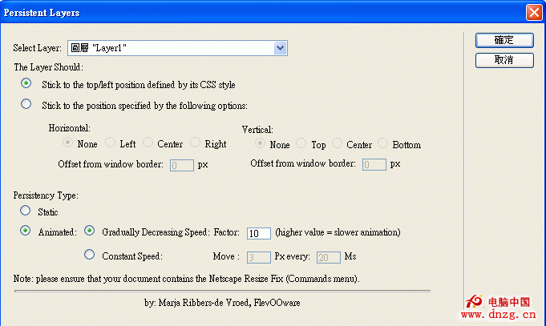
Task: Click the Px every Ms input field
Action: point(328,257)
